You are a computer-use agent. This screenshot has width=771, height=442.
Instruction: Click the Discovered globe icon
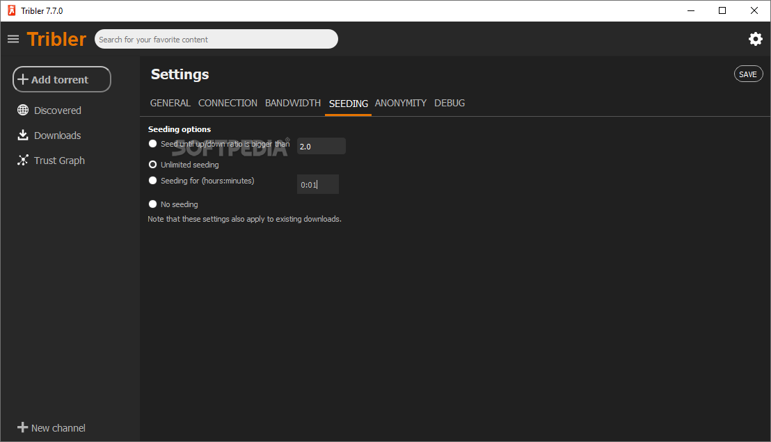pyautogui.click(x=23, y=110)
